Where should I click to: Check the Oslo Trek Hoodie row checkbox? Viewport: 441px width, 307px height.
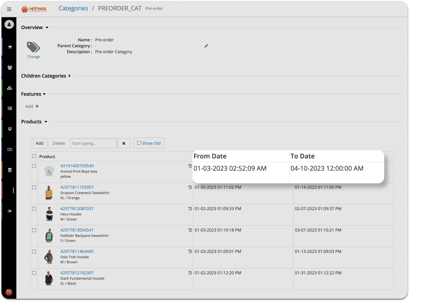click(34, 252)
